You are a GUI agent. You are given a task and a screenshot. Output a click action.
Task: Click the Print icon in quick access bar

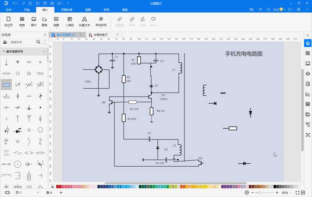tap(52, 3)
